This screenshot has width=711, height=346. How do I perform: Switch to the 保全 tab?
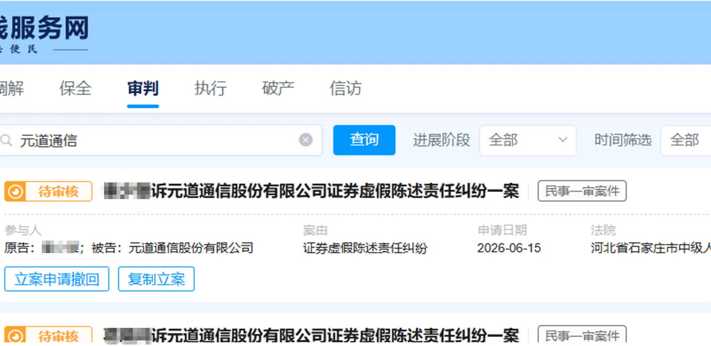tap(76, 88)
